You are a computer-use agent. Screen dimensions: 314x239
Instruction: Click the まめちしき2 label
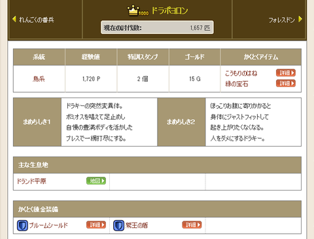coord(181,122)
